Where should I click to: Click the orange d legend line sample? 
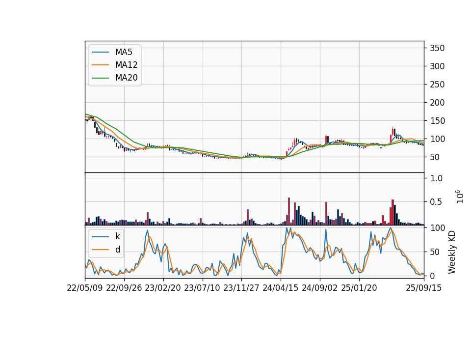[100, 250]
